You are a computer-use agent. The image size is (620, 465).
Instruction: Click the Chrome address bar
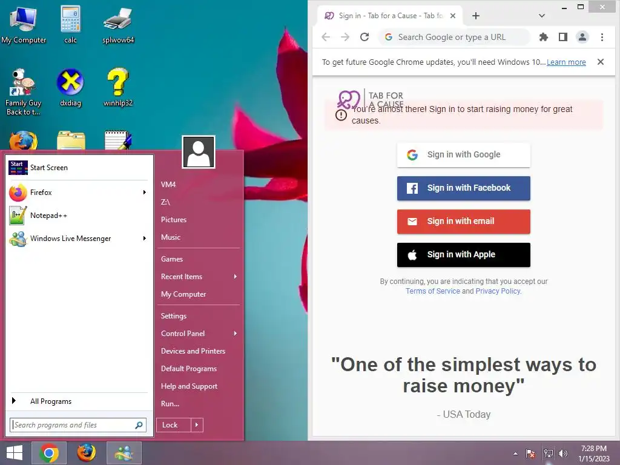tap(454, 37)
